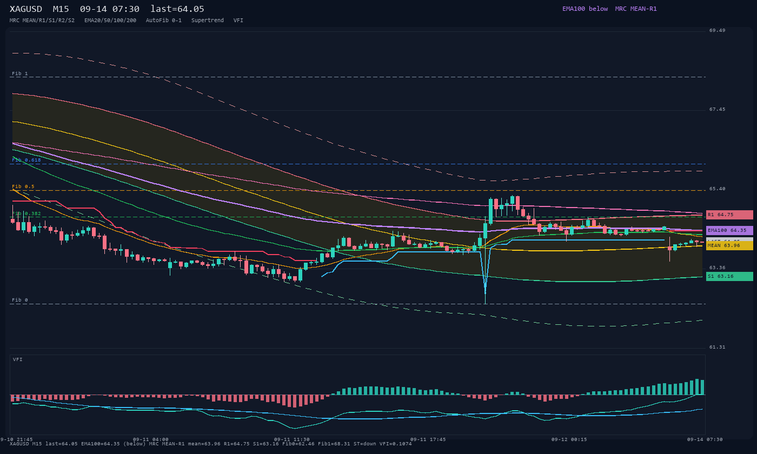This screenshot has height=454, width=757.
Task: Click the '09-12 00:15' time axis label
Action: click(569, 439)
